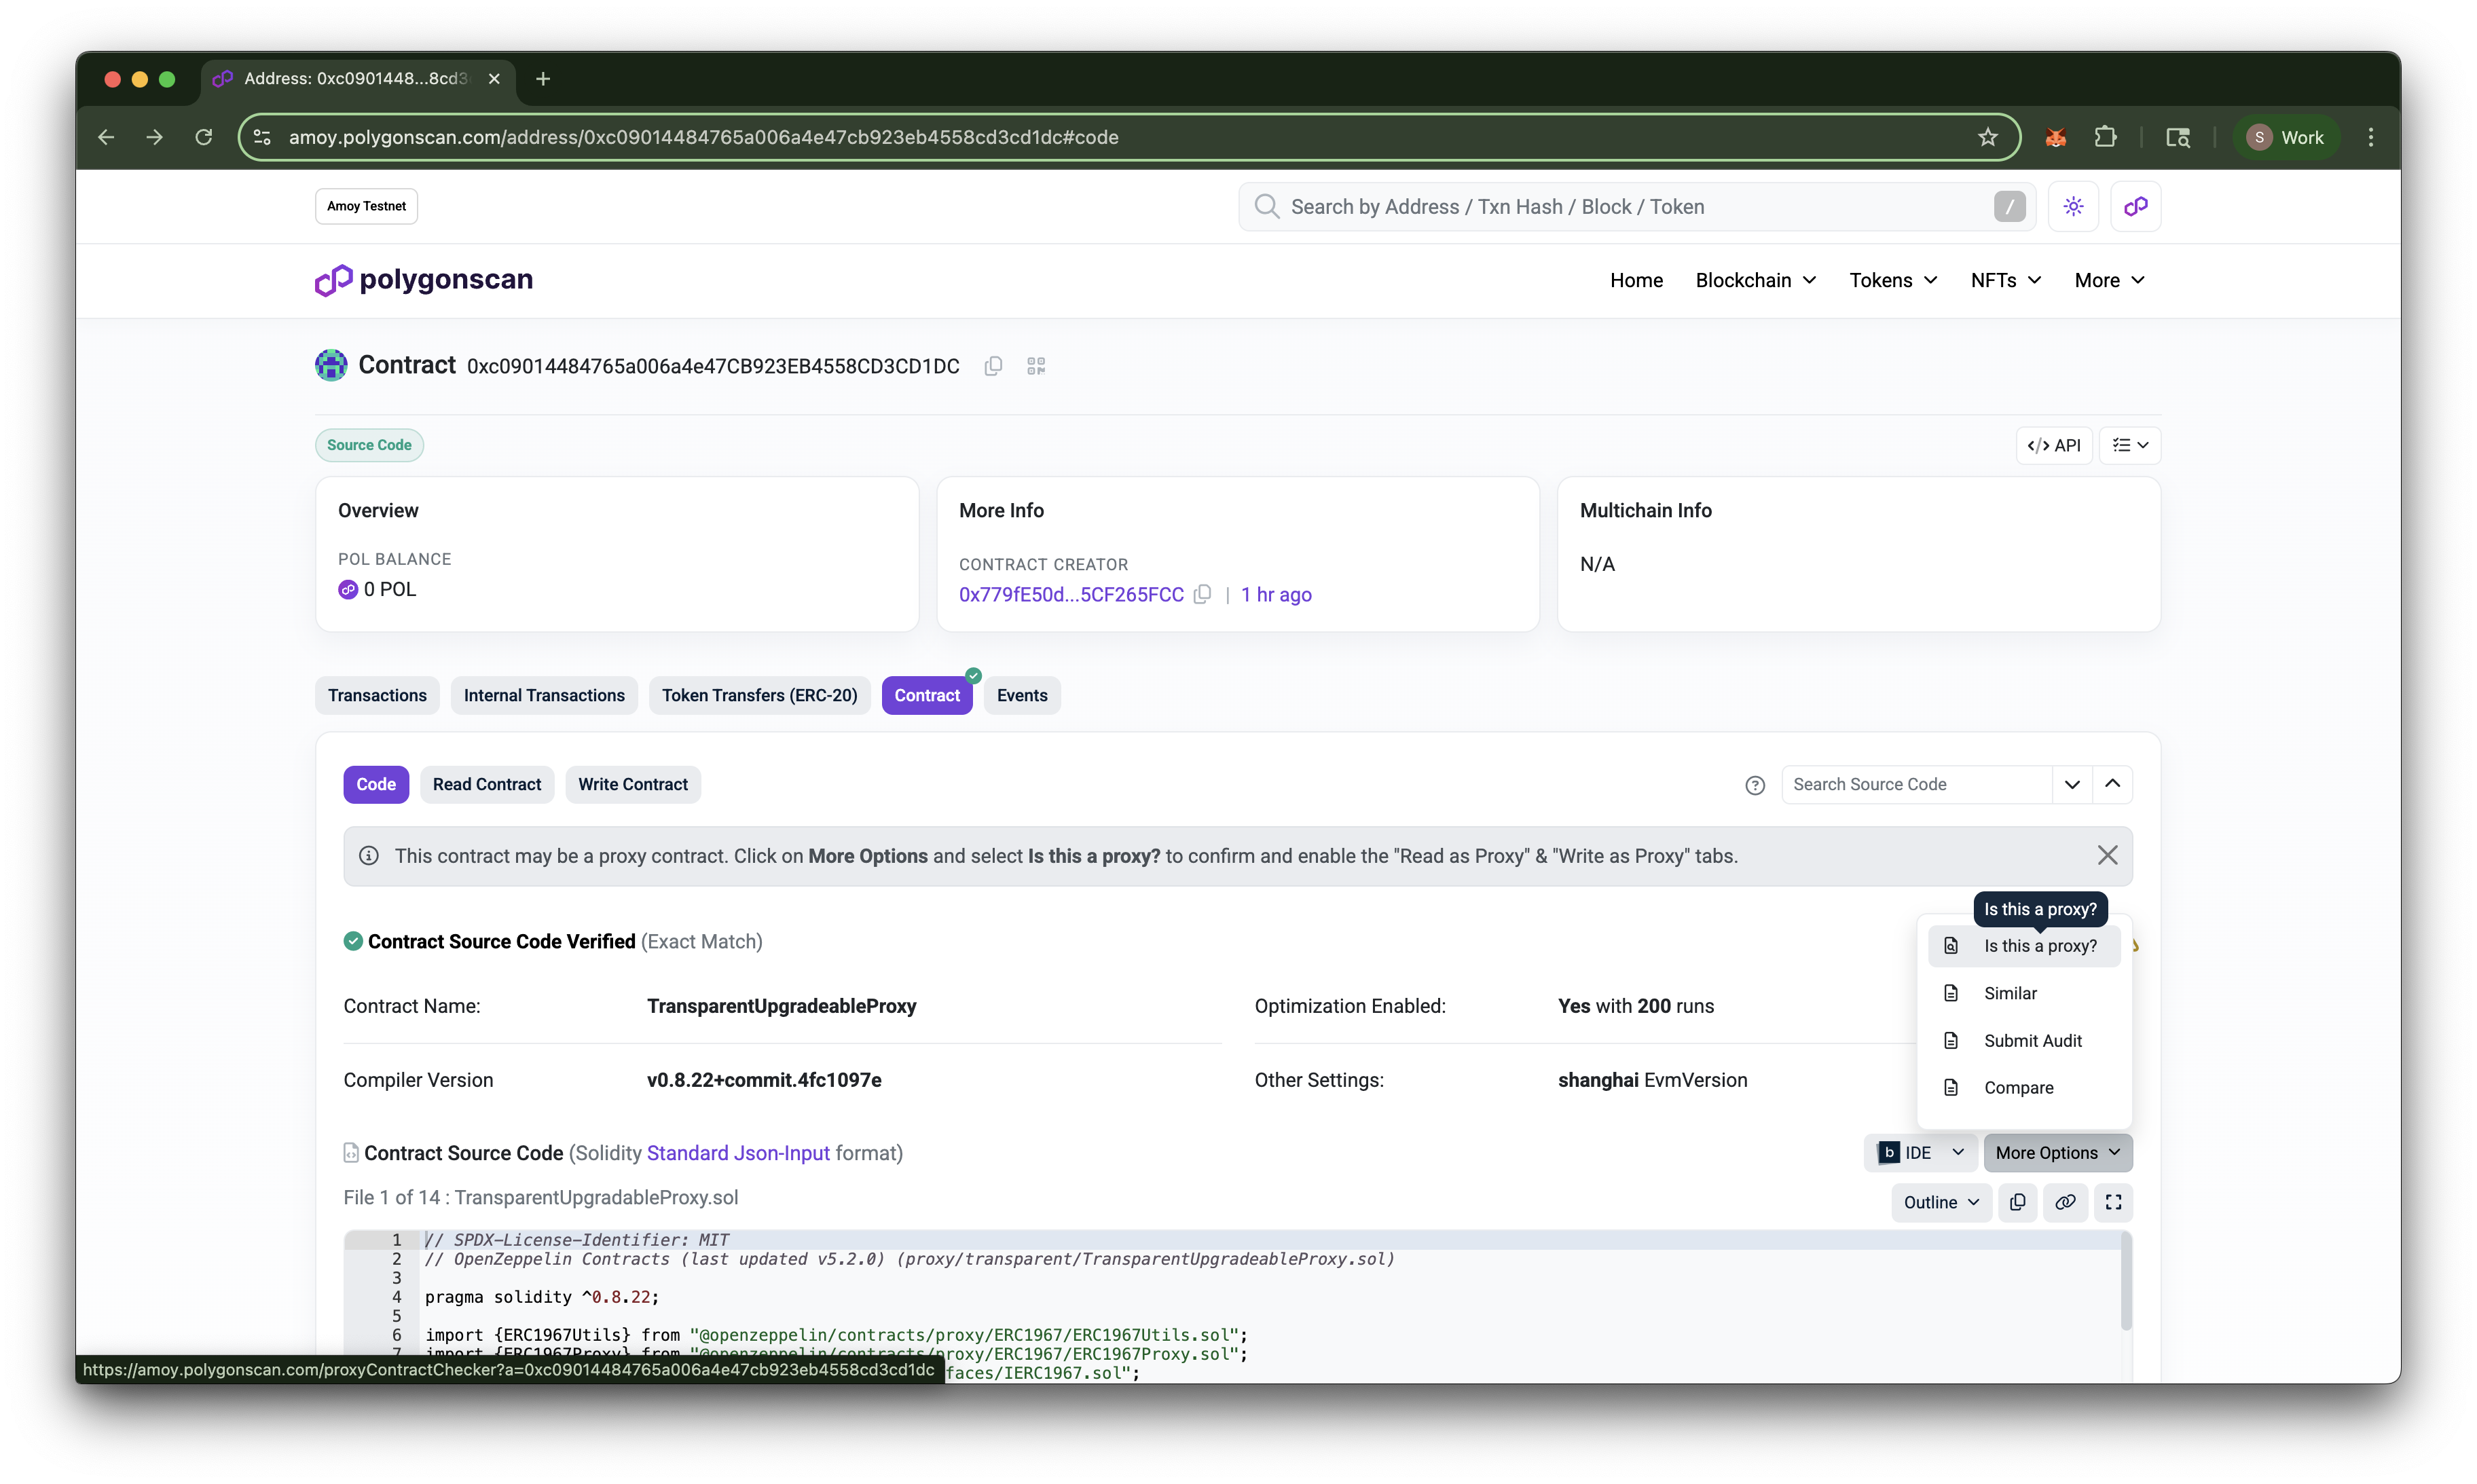Copy the contract creator address
2477x1484 pixels.
(1203, 594)
